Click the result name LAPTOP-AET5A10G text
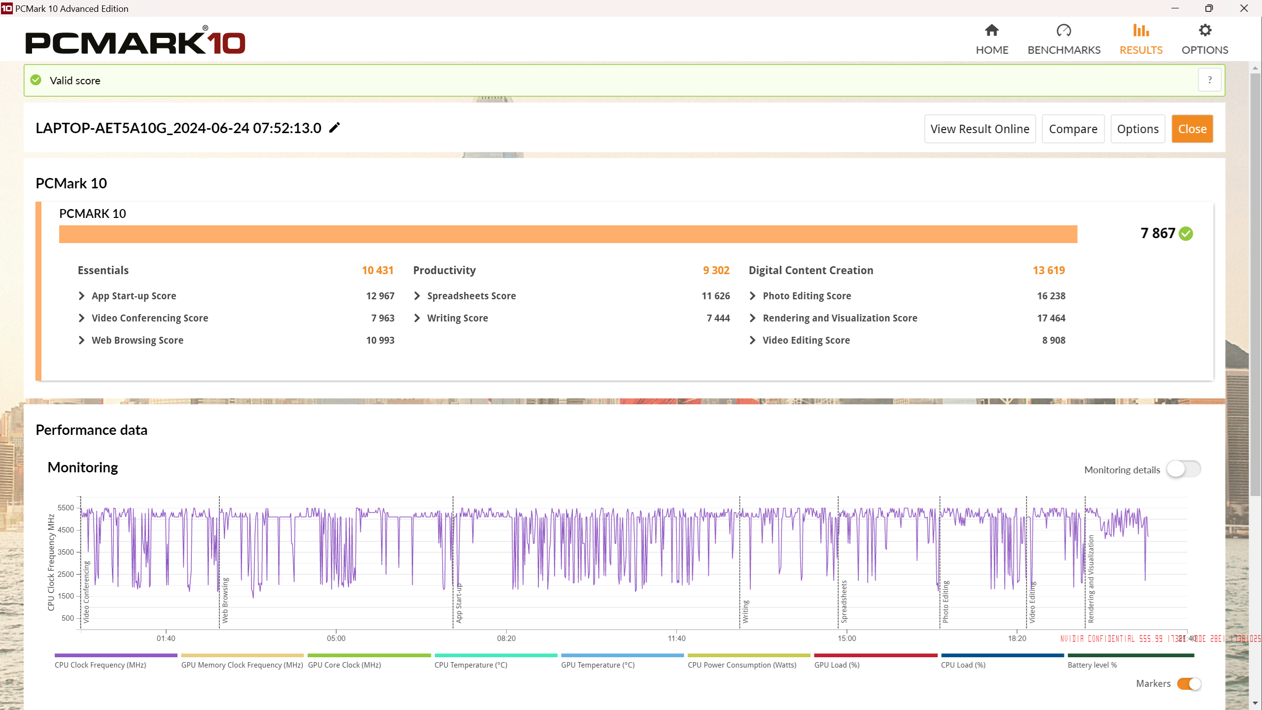The height and width of the screenshot is (710, 1262). (178, 128)
